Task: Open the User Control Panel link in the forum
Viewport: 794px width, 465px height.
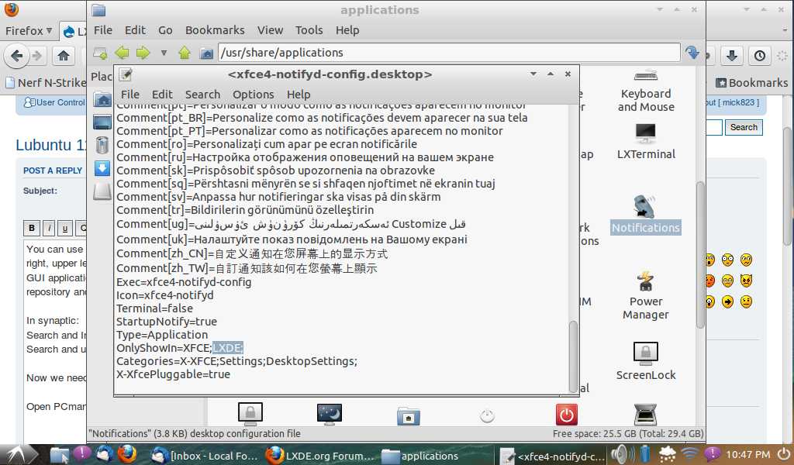Action: [x=55, y=103]
